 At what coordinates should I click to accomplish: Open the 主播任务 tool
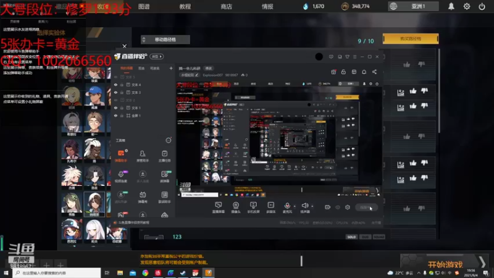(x=164, y=156)
